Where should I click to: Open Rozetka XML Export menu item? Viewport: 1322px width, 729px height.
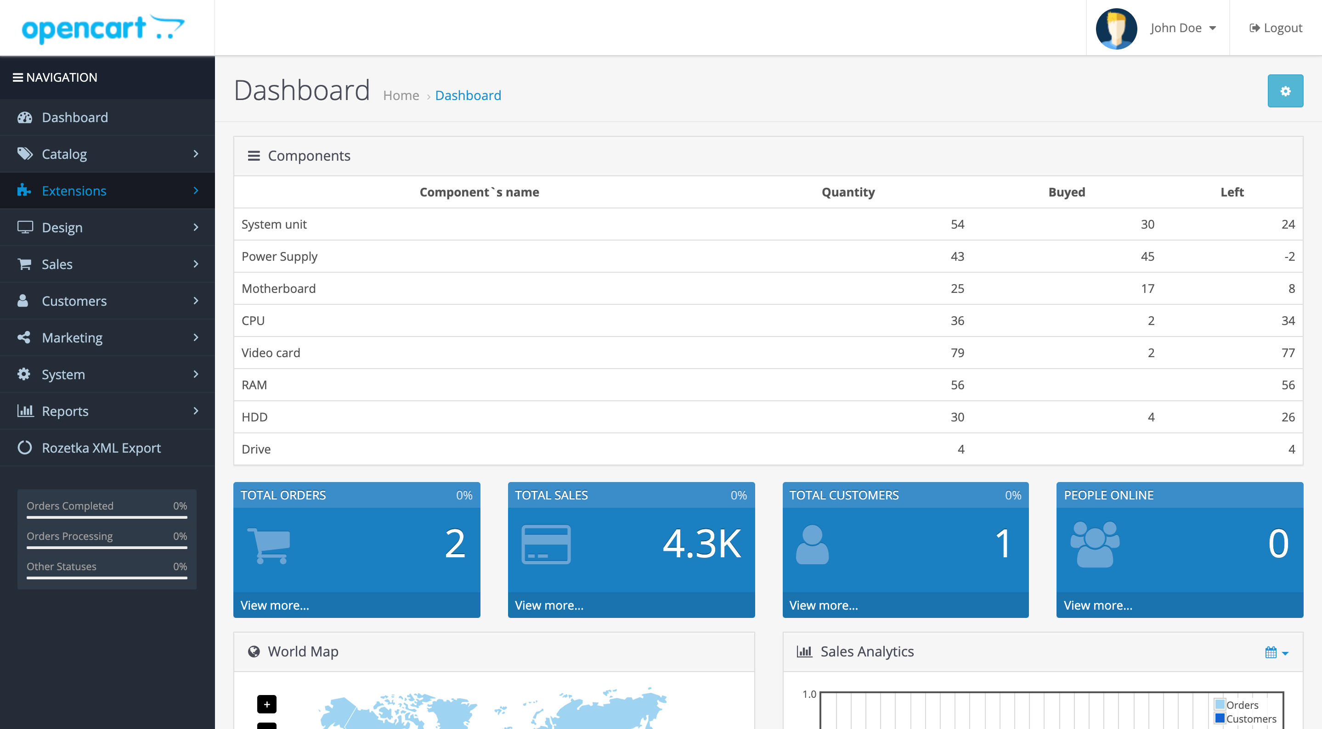point(107,447)
